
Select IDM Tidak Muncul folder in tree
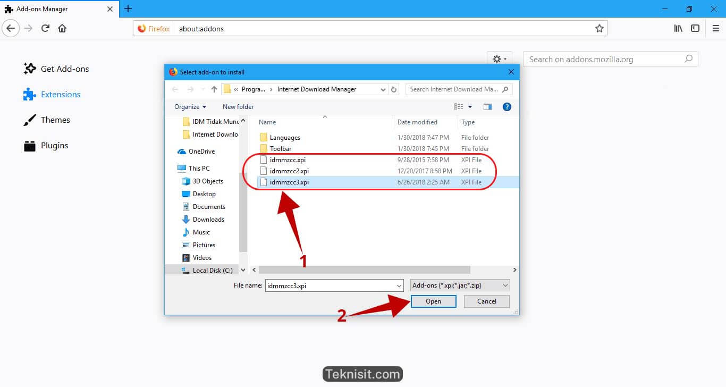click(210, 122)
